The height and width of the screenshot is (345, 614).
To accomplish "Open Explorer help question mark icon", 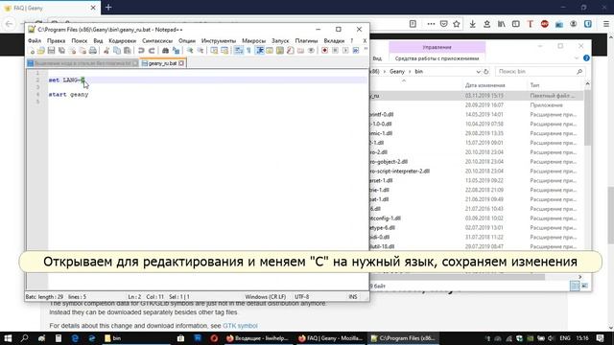I will [586, 57].
